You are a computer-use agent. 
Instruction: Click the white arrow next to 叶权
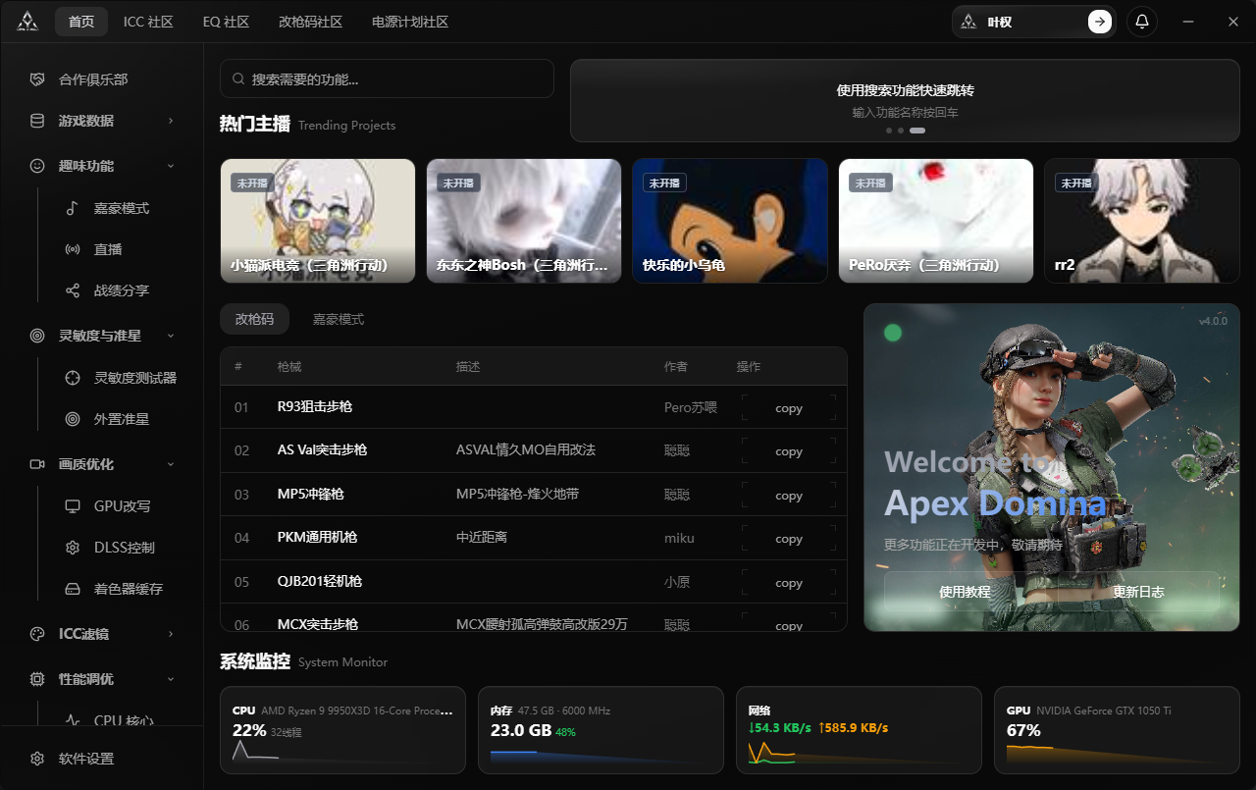[x=1100, y=22]
